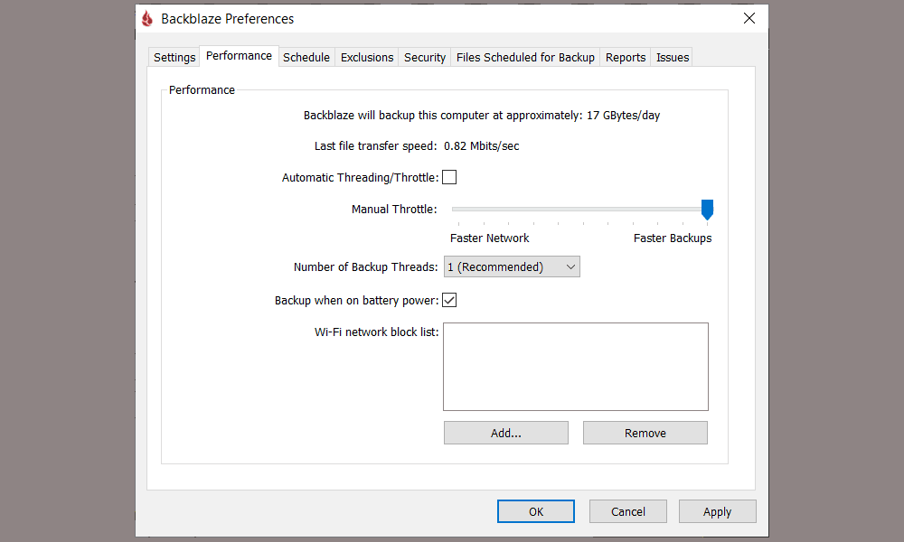The image size is (904, 542).
Task: Switch to the Reports tab
Action: [625, 57]
